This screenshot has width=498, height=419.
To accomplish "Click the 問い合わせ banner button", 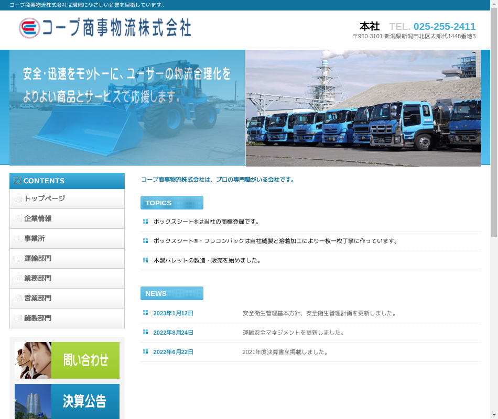I will click(67, 360).
